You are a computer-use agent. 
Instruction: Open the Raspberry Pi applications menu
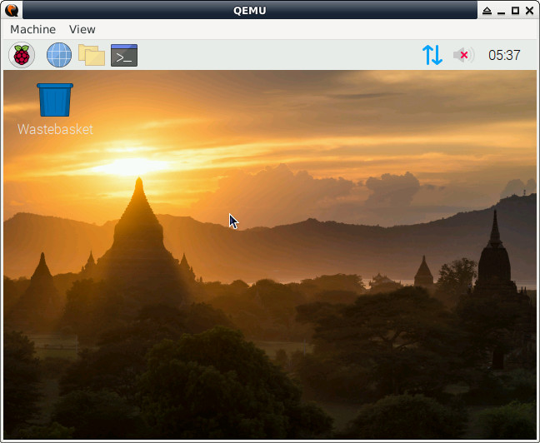click(x=22, y=55)
